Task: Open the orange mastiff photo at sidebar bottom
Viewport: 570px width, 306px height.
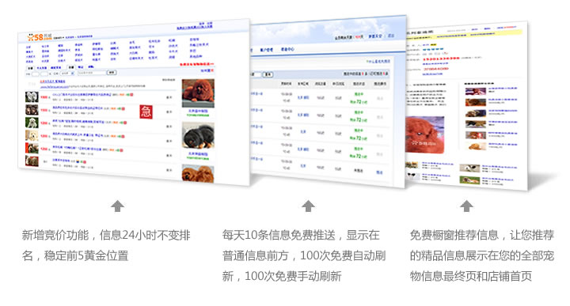Action: click(198, 174)
